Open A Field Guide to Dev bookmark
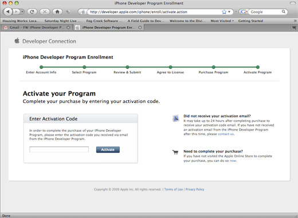The image size is (298, 218). 146,21
